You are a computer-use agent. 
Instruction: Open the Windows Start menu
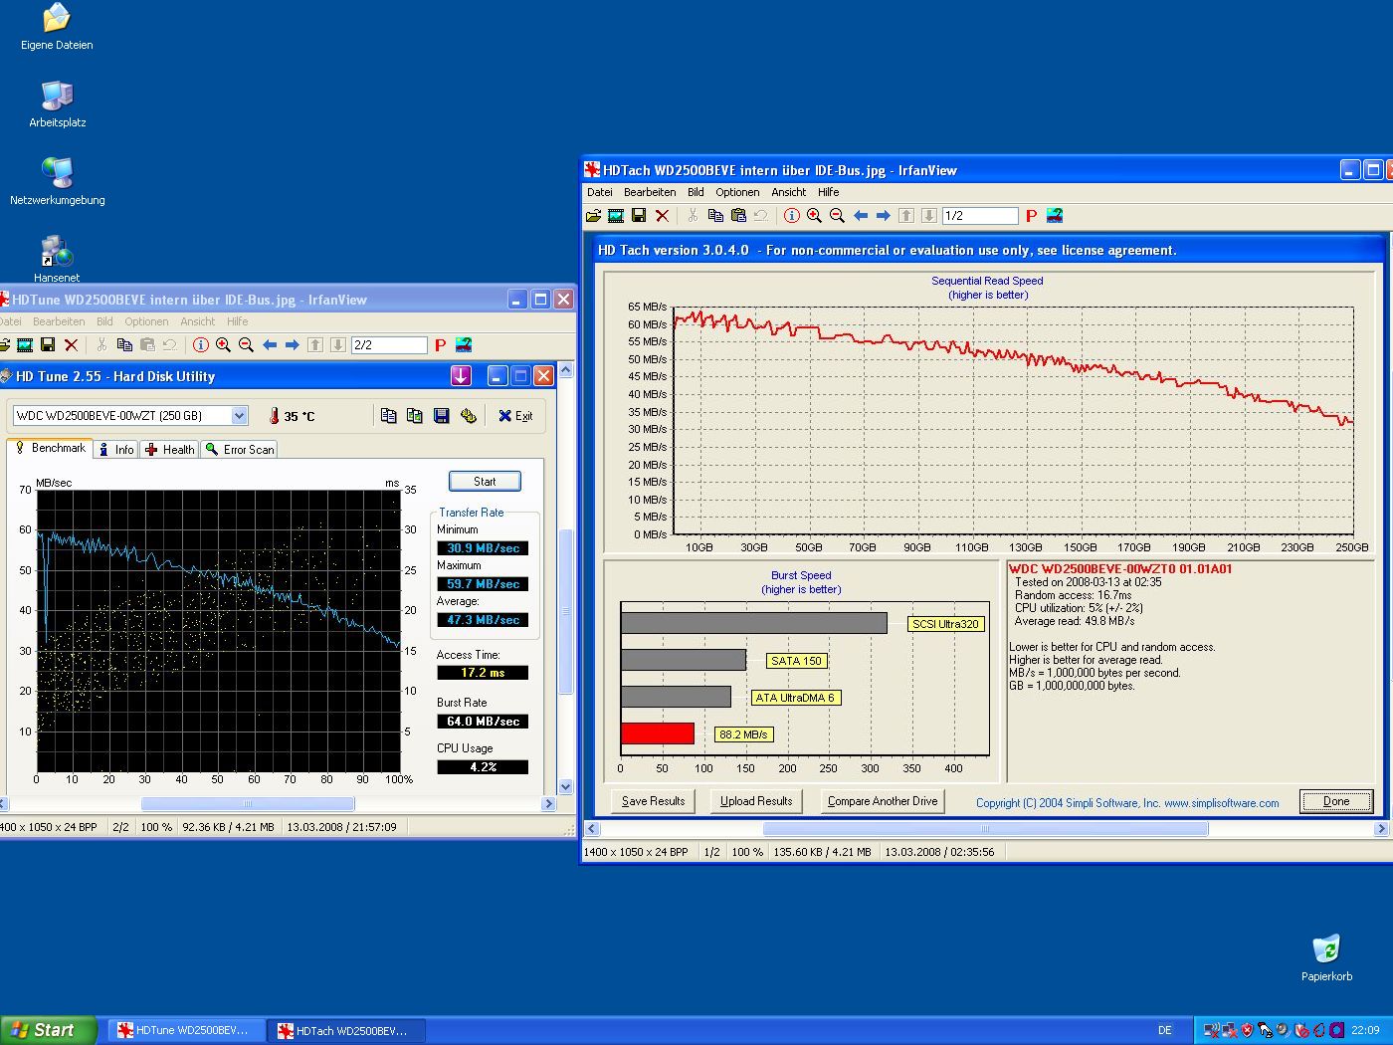point(48,1030)
